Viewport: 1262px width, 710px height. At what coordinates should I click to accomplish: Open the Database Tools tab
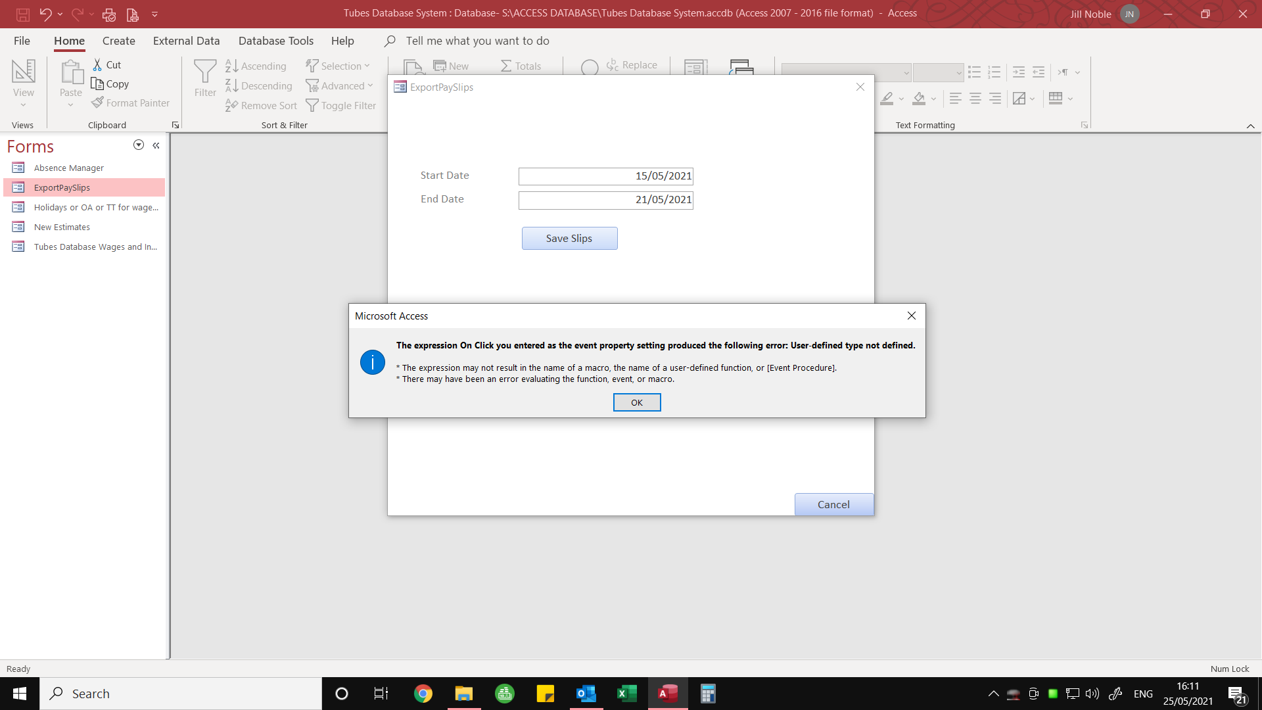(x=275, y=41)
